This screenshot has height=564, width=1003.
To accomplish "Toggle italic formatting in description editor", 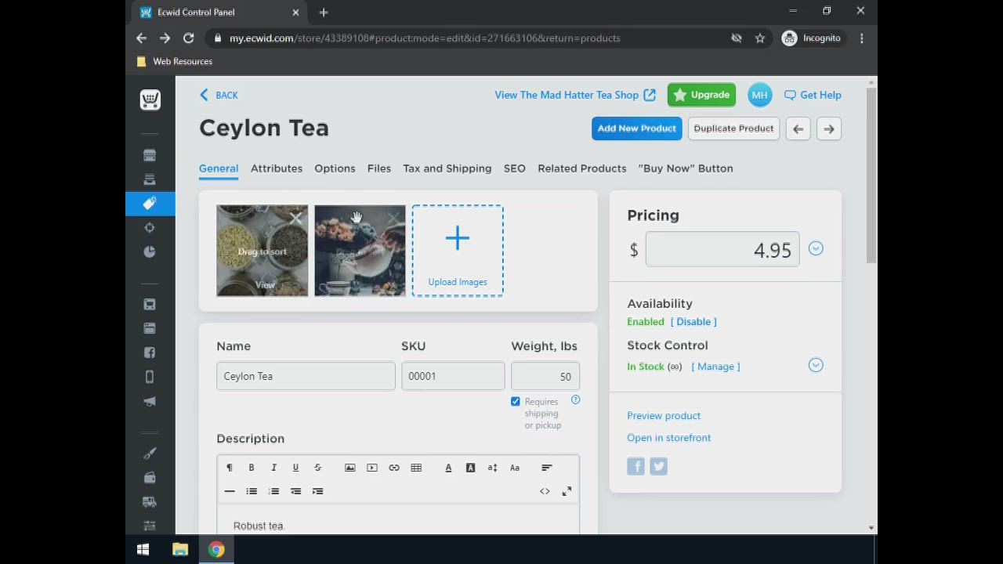I will point(273,468).
